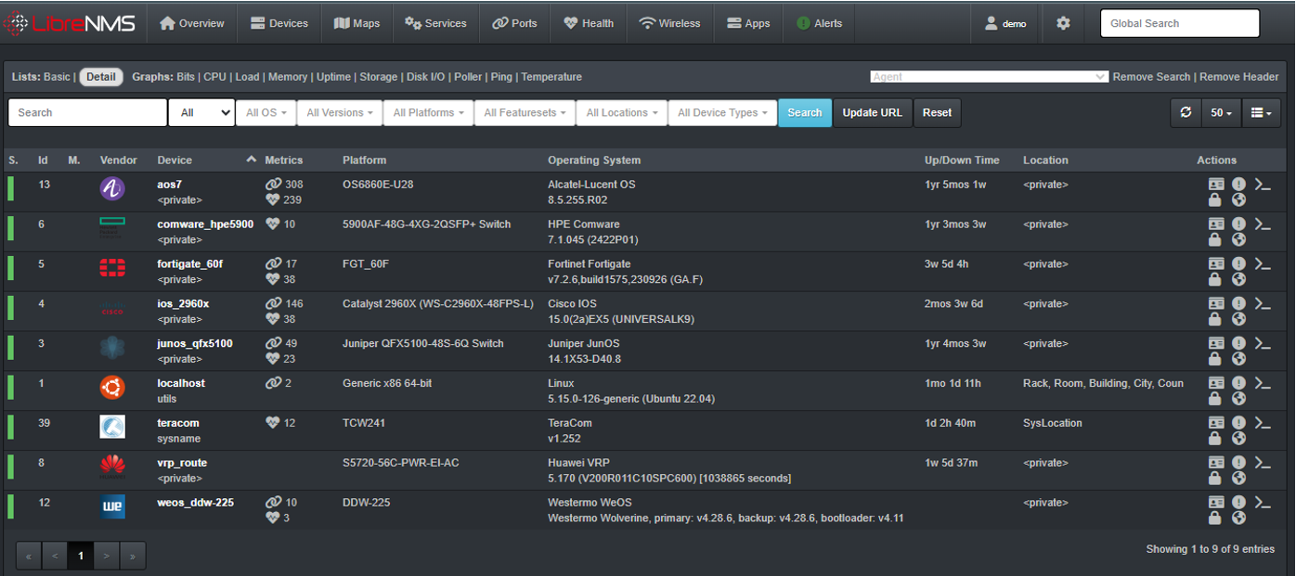This screenshot has height=576, width=1296.
Task: Click health heart icon for teracom metrics
Action: [x=273, y=423]
